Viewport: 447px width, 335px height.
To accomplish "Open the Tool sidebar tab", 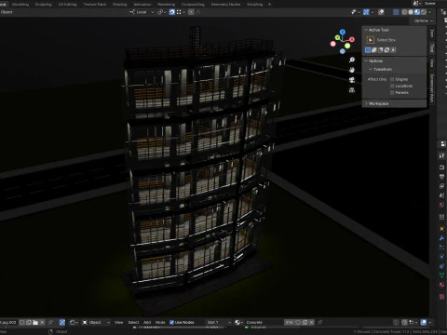I will tap(432, 48).
